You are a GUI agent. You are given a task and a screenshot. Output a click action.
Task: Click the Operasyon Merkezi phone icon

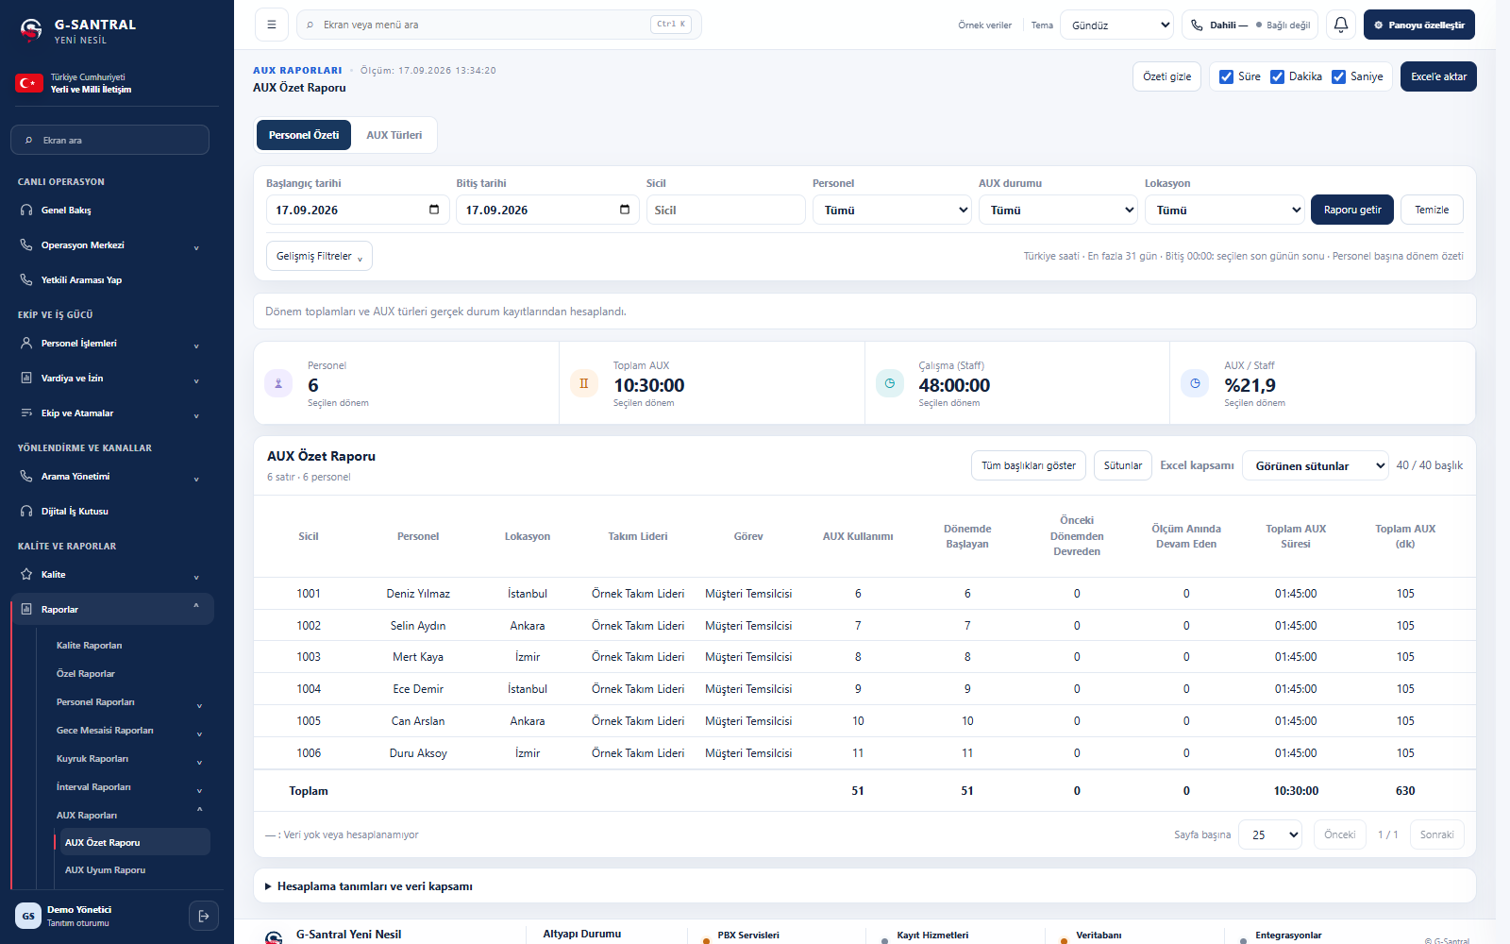pos(26,244)
